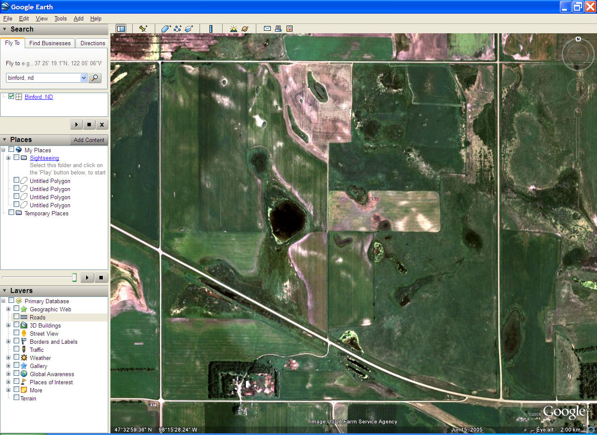Enable the Roads layer
Viewport: 597px width, 435px height.
[x=17, y=317]
